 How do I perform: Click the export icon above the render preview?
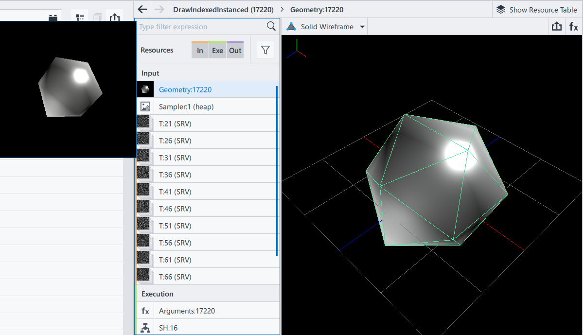point(115,18)
